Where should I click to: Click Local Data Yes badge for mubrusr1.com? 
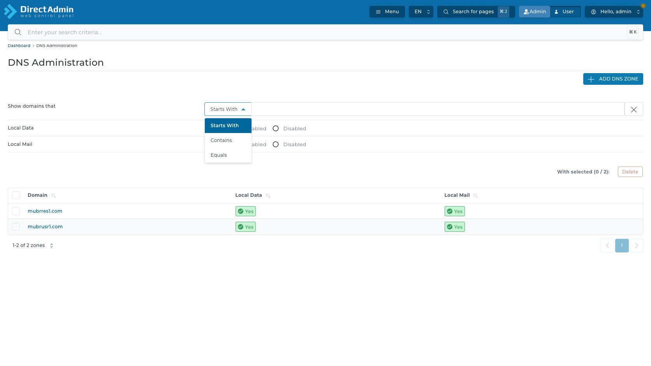tap(246, 227)
